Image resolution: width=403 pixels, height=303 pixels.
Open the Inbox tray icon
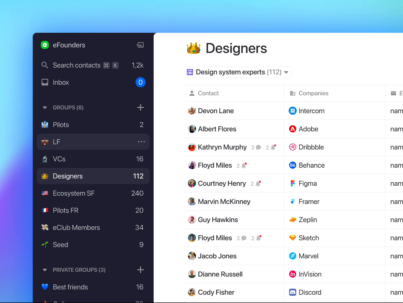click(x=45, y=82)
